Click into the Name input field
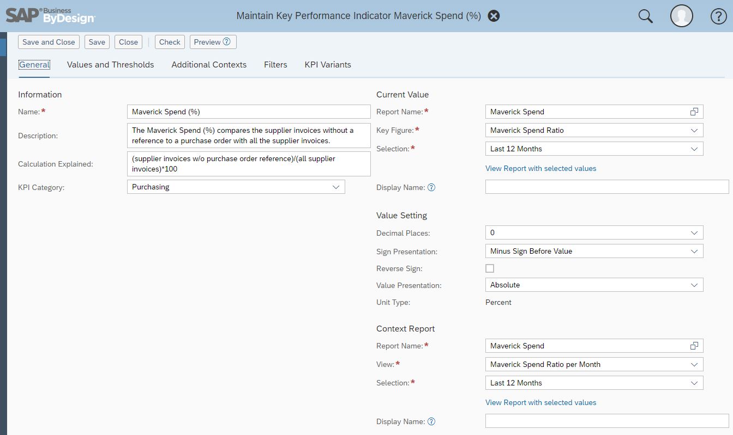The image size is (733, 435). [x=248, y=112]
